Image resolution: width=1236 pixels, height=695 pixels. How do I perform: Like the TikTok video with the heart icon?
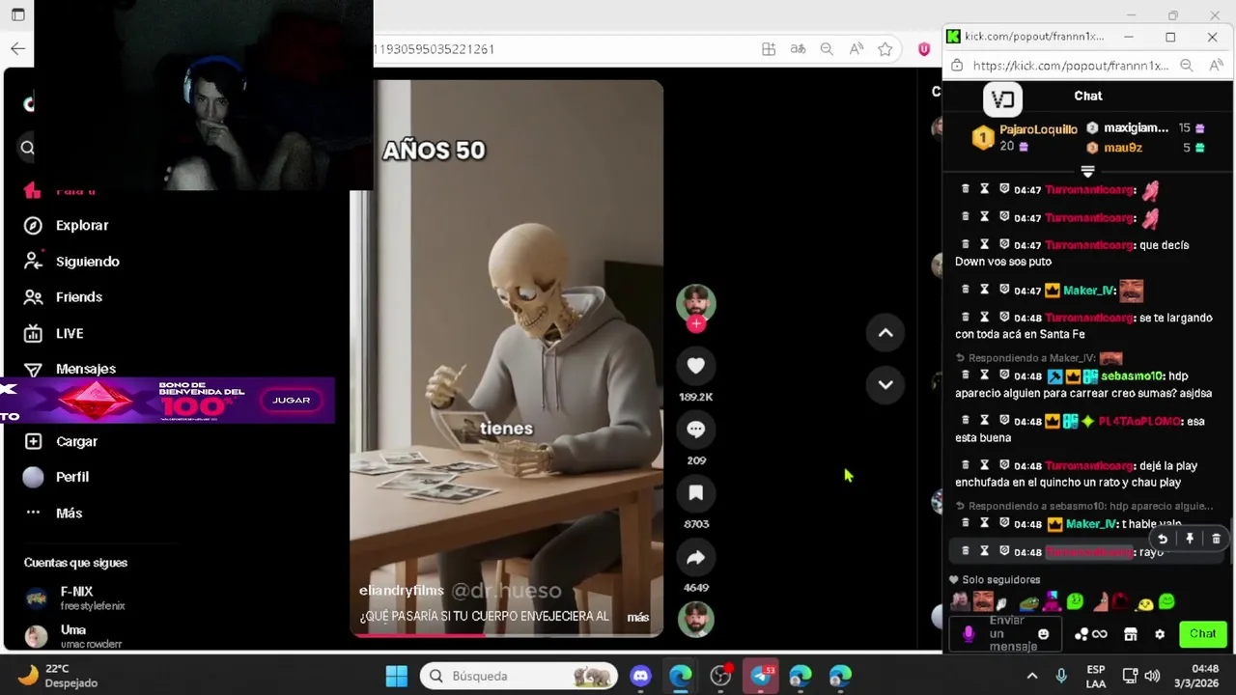(695, 366)
